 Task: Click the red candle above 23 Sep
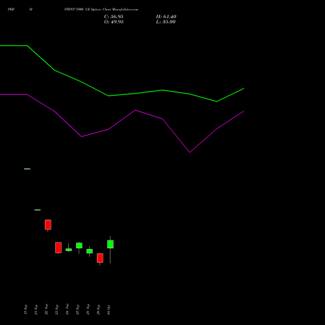pyautogui.click(x=58, y=248)
